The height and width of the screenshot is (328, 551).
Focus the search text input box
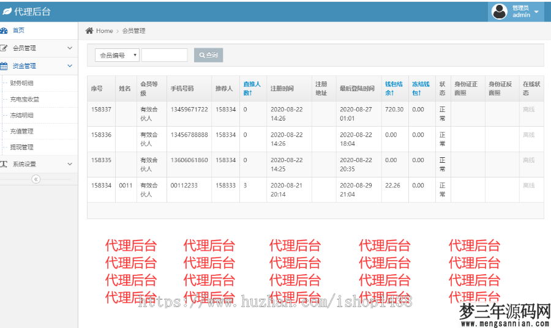pyautogui.click(x=165, y=55)
